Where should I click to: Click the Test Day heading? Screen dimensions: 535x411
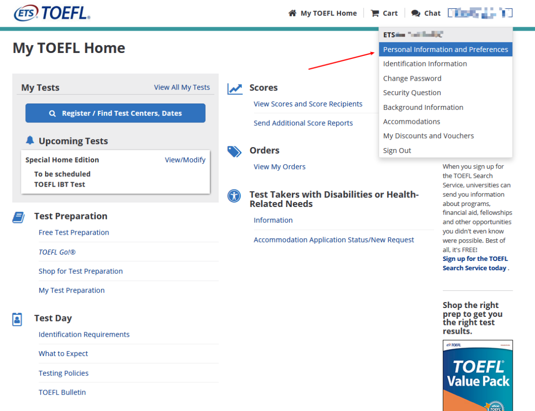pos(53,318)
